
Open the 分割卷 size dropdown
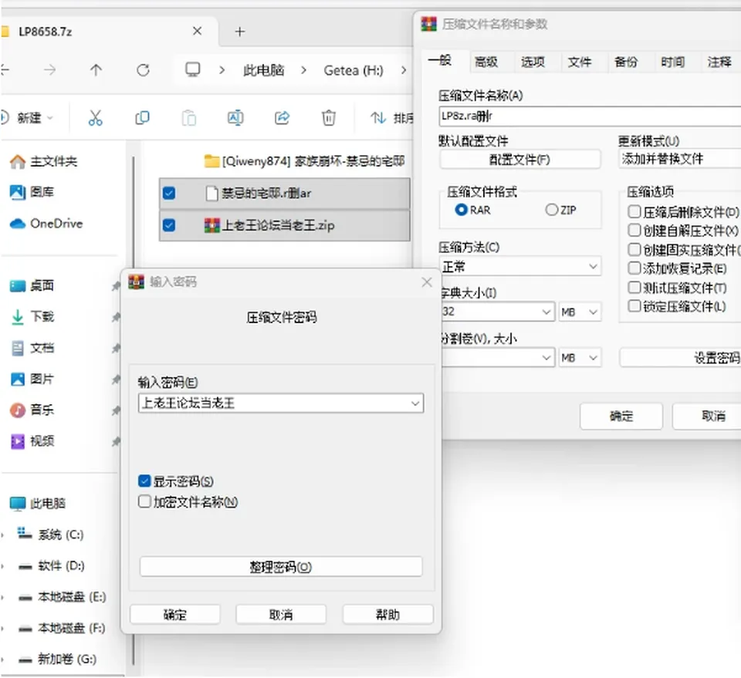click(x=546, y=358)
